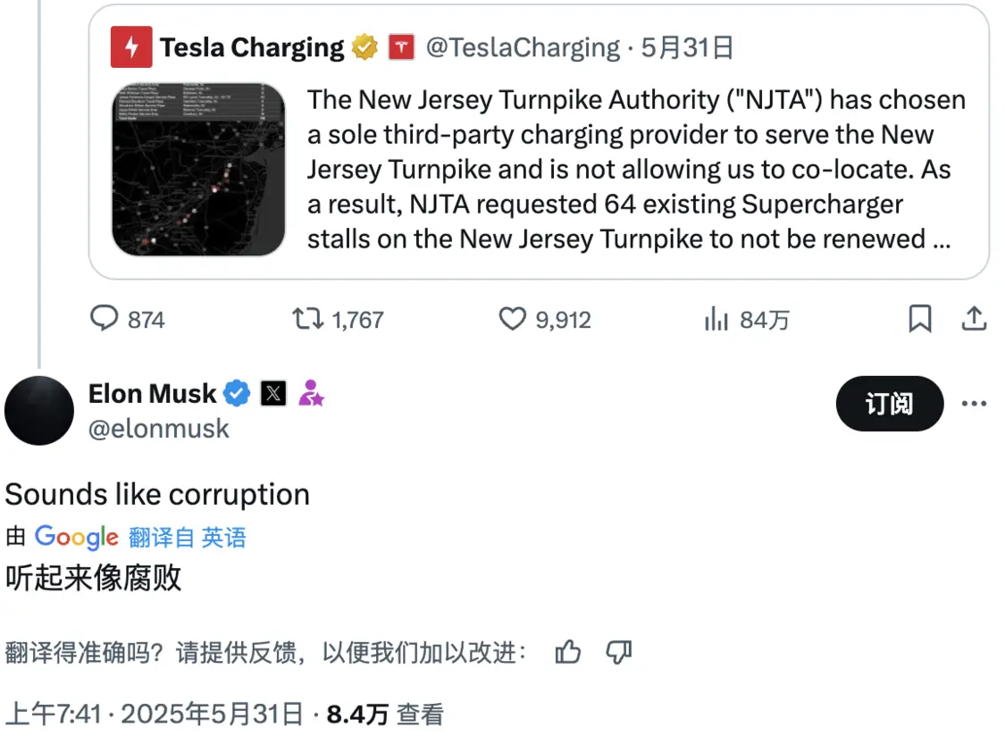Viewport: 1005px width, 736px height.
Task: Click the @elonmusk handle link
Action: [x=159, y=429]
